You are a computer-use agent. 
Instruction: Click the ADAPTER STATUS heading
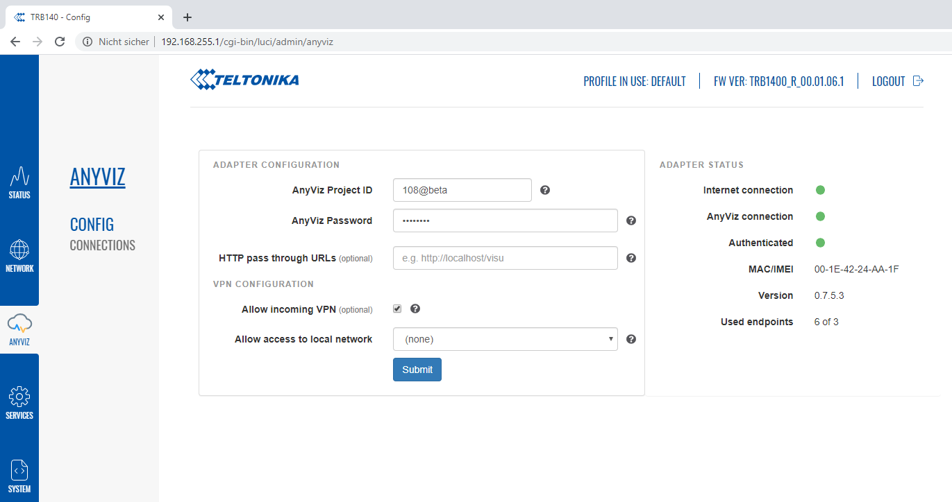[701, 165]
